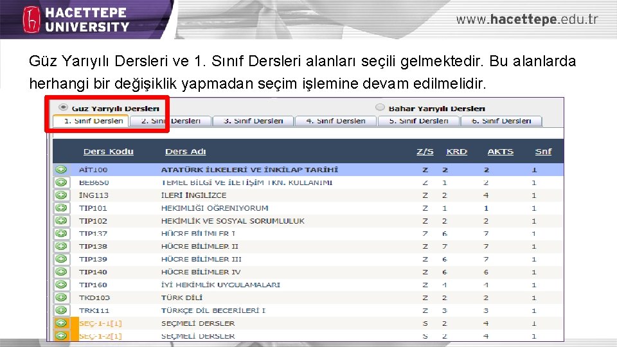The height and width of the screenshot is (347, 617).
Task: Add elective SEÇ-1-2[1] with plus icon
Action: 61,335
